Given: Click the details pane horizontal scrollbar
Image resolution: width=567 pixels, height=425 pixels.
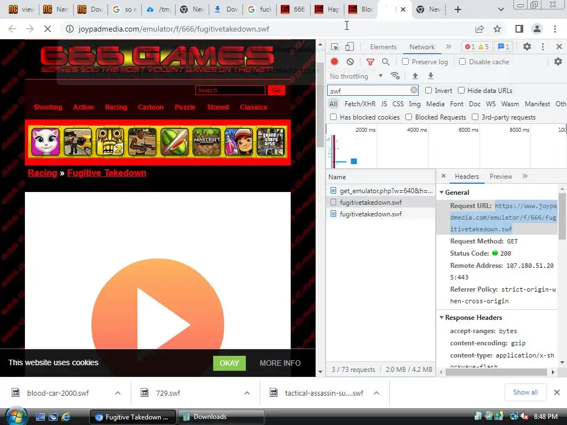Looking at the screenshot, I should [497, 372].
